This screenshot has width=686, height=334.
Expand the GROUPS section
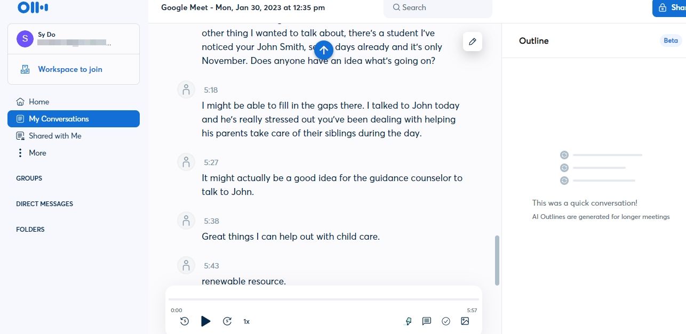pyautogui.click(x=29, y=178)
